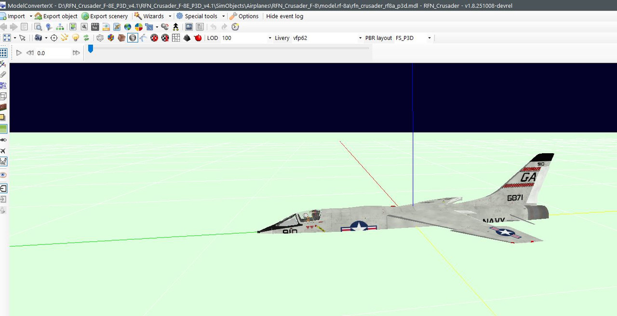617x316 pixels.
Task: Click Export object
Action: (x=56, y=16)
